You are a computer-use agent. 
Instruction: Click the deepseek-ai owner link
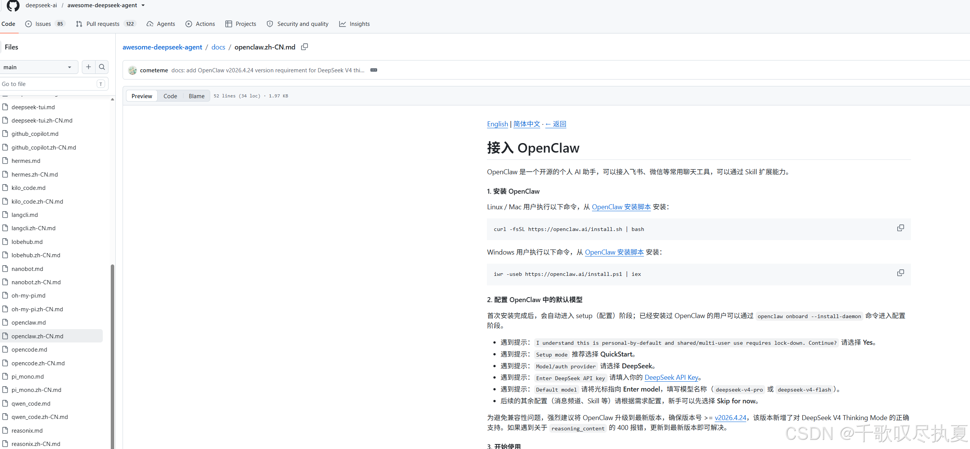tap(41, 5)
